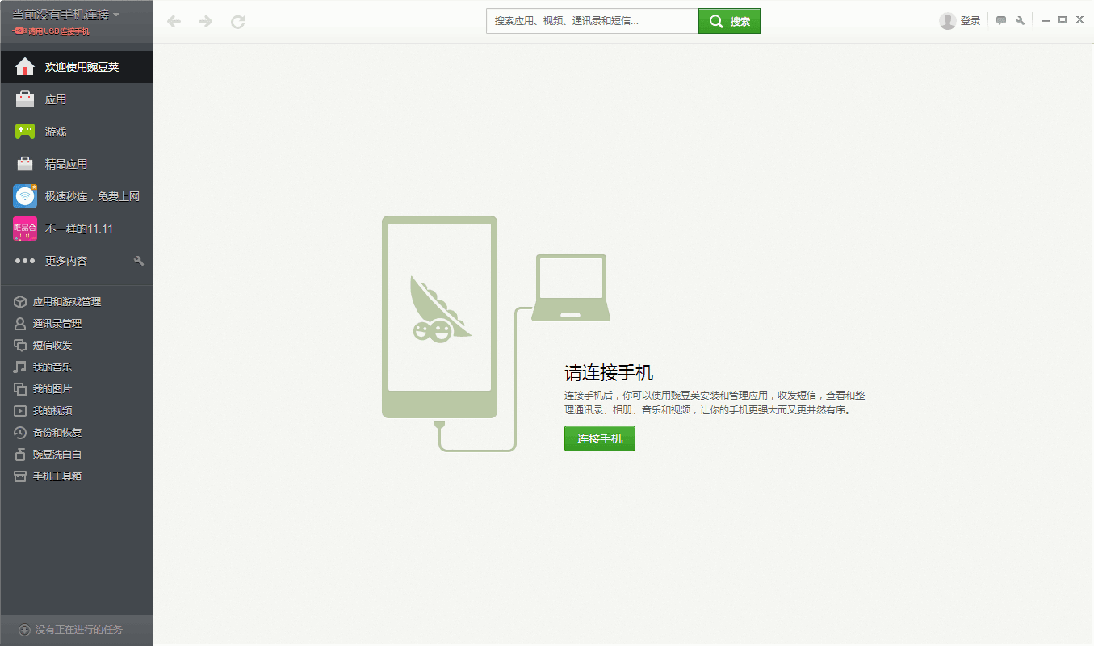Click the 请连接手机 heading
1094x646 pixels.
click(x=609, y=373)
